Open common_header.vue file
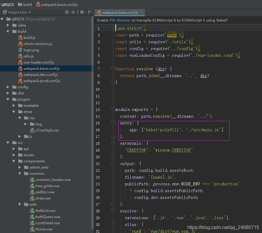This screenshot has width=262, height=233. click(x=53, y=180)
